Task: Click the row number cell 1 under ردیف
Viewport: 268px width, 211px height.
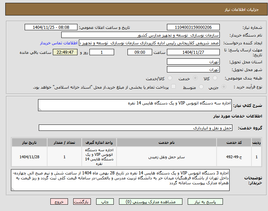Action: 256,157
